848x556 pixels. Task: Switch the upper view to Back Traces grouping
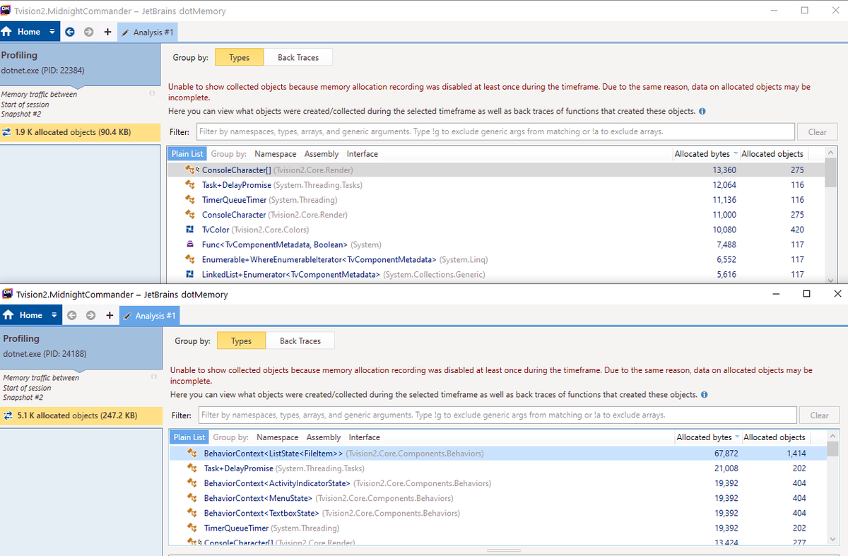[x=298, y=57]
